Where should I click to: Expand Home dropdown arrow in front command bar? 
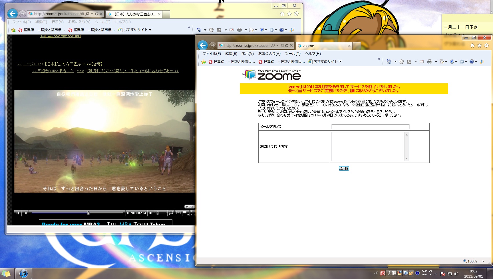coord(395,62)
